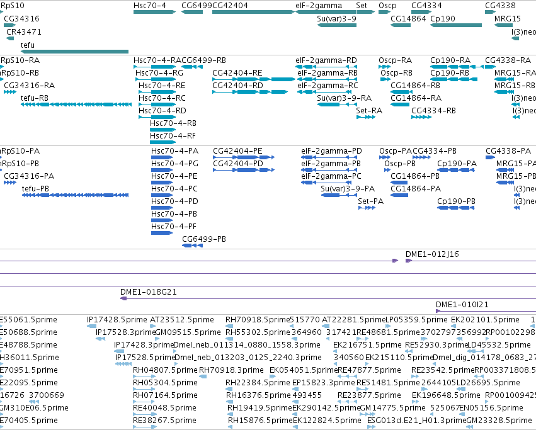Click EST RH70918.3prime
536x430 pixels.
pos(203,376)
